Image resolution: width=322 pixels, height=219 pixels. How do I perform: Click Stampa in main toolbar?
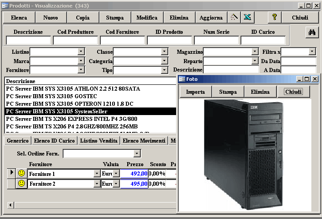[115, 17]
